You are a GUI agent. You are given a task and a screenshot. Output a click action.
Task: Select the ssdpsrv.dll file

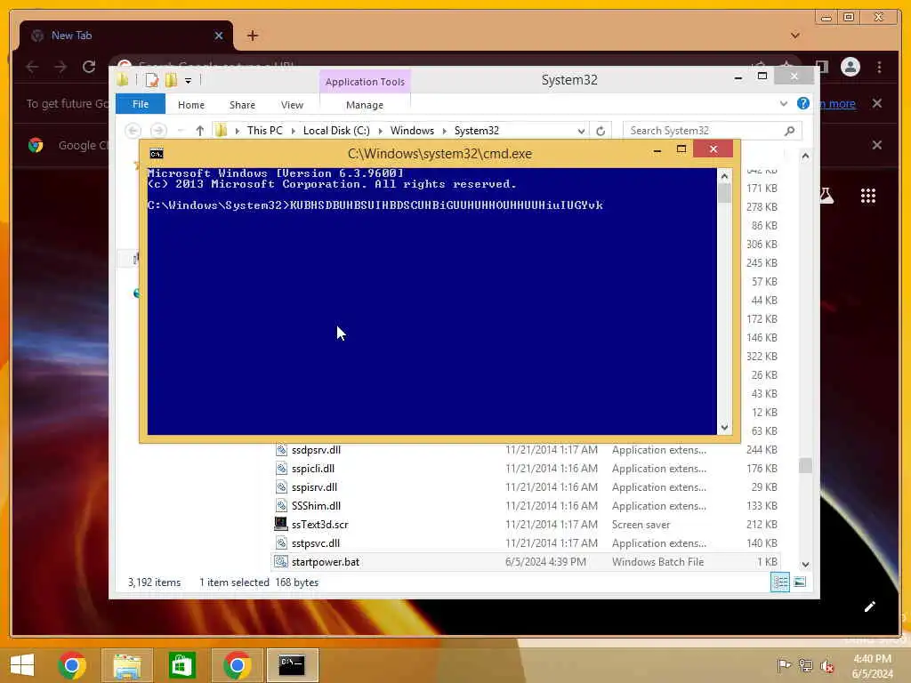click(525, 450)
